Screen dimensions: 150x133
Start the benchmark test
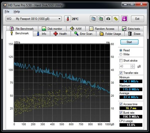point(129,42)
